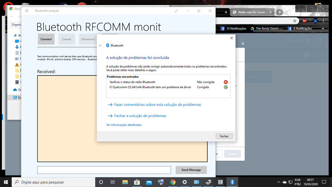Click the Inserir button on web page
This screenshot has height=187, width=332.
(x=233, y=154)
